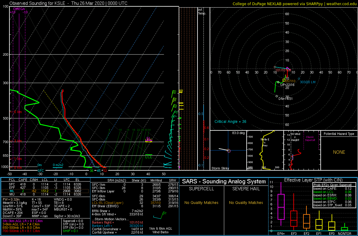Image resolution: width=358 pixels, height=236 pixels.
Task: Click the 'Classic Supercell' inset label
Action: point(310,139)
